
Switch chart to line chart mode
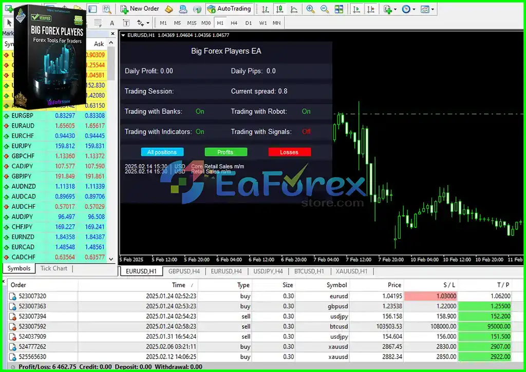click(x=294, y=9)
